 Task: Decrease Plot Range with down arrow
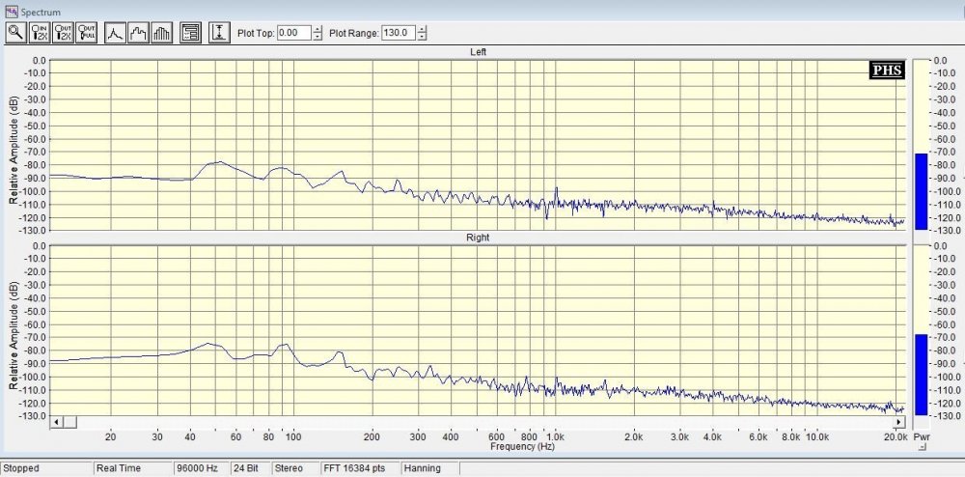tap(422, 37)
